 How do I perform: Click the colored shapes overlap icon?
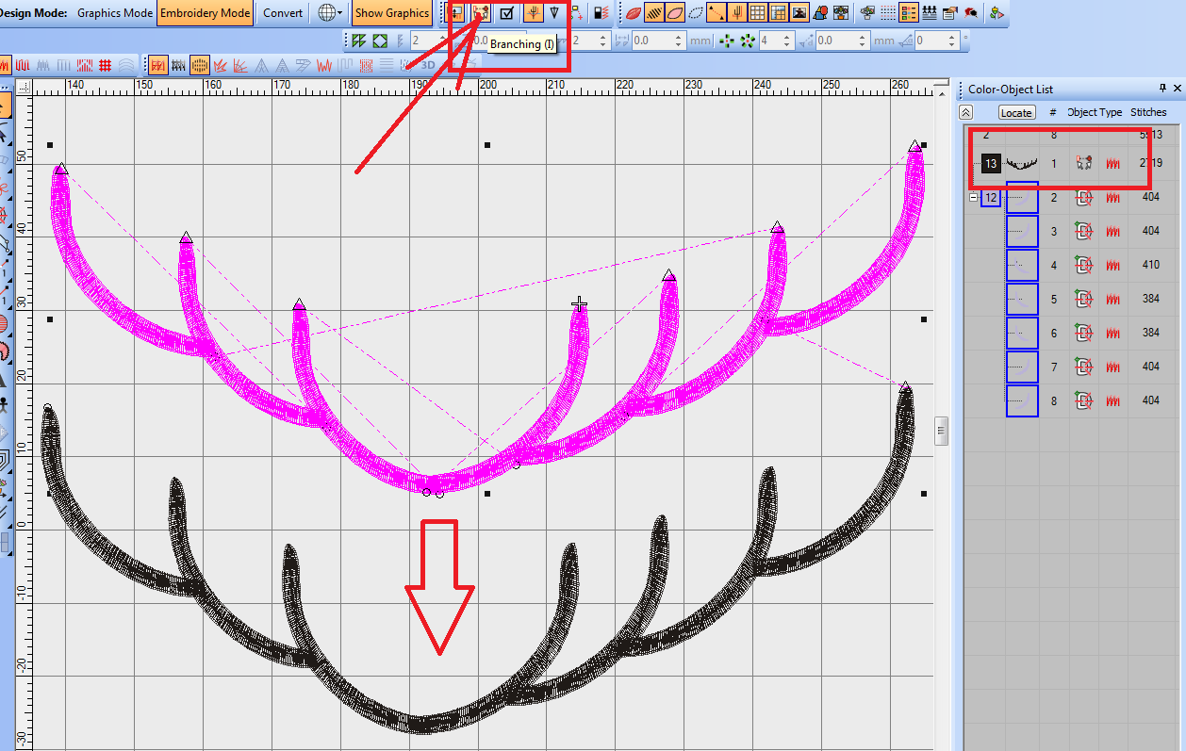(x=820, y=13)
